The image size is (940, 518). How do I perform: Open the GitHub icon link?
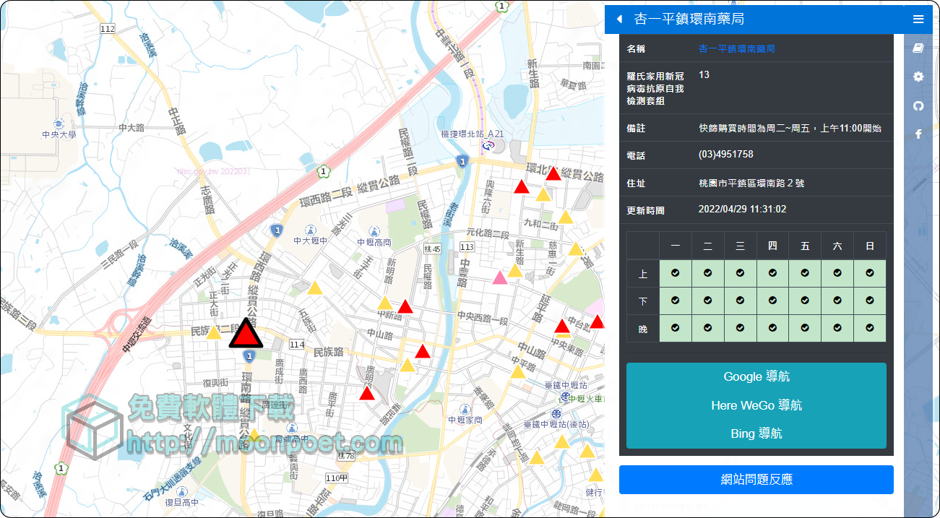pyautogui.click(x=918, y=105)
